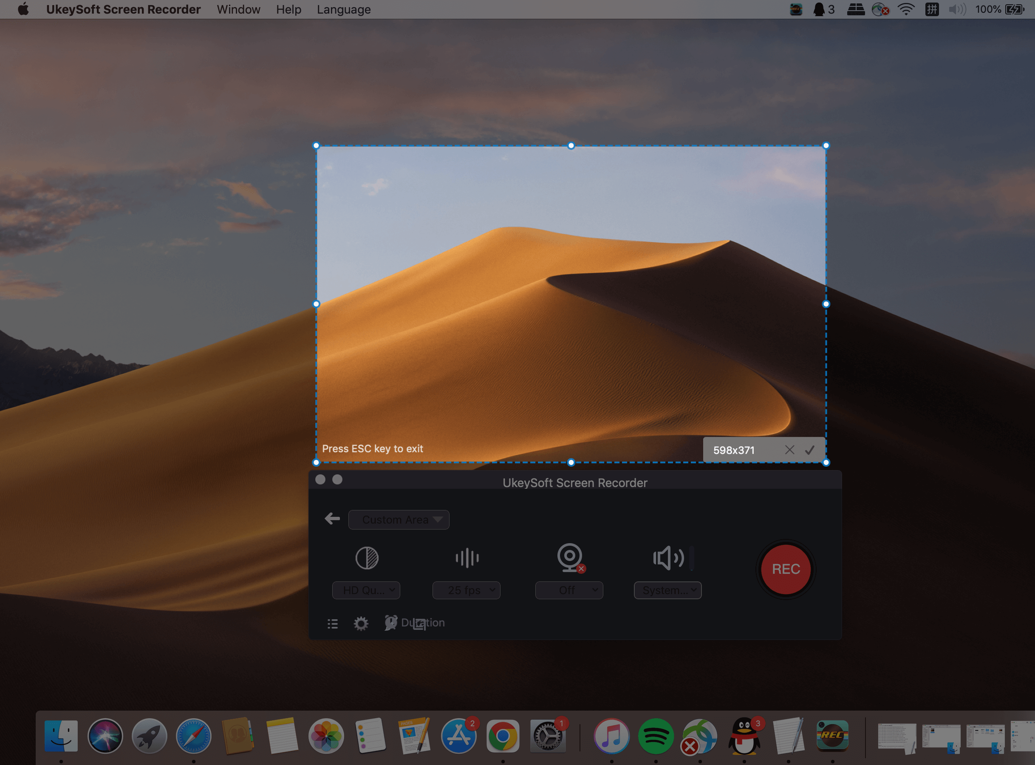
Task: Click the webcam icon
Action: [x=569, y=558]
